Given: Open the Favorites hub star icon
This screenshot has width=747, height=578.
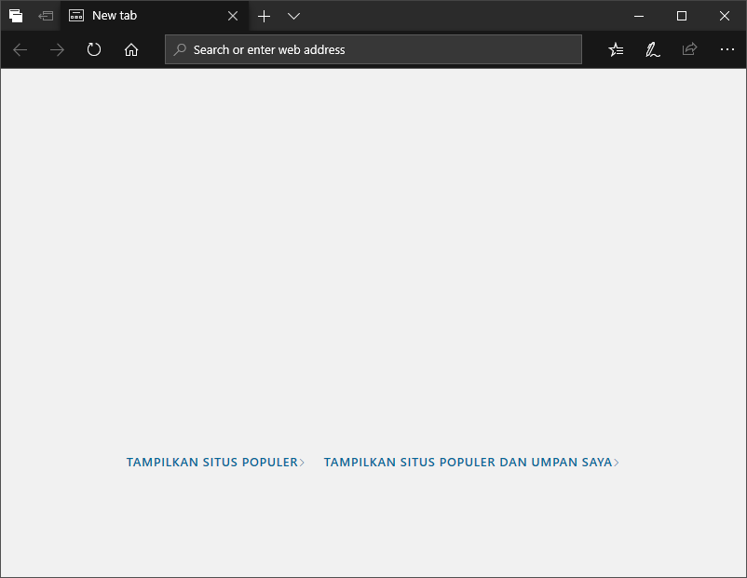Looking at the screenshot, I should [616, 49].
